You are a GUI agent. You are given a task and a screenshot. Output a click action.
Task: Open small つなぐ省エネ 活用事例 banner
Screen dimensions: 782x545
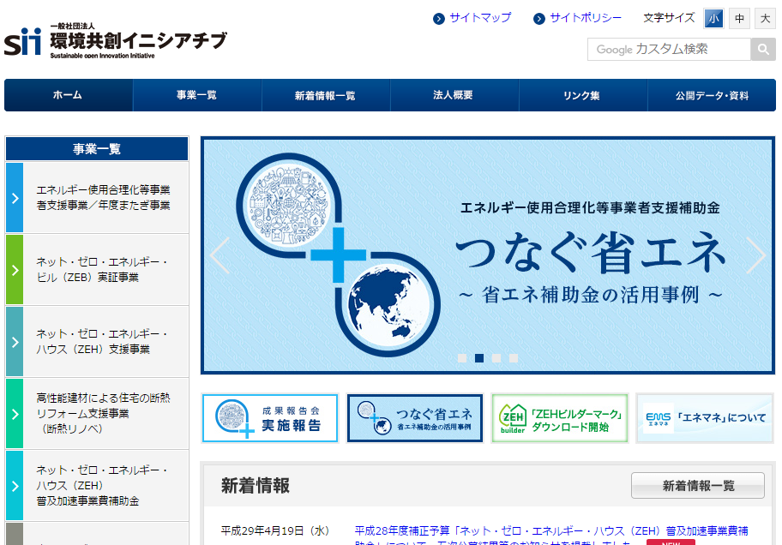coord(415,418)
